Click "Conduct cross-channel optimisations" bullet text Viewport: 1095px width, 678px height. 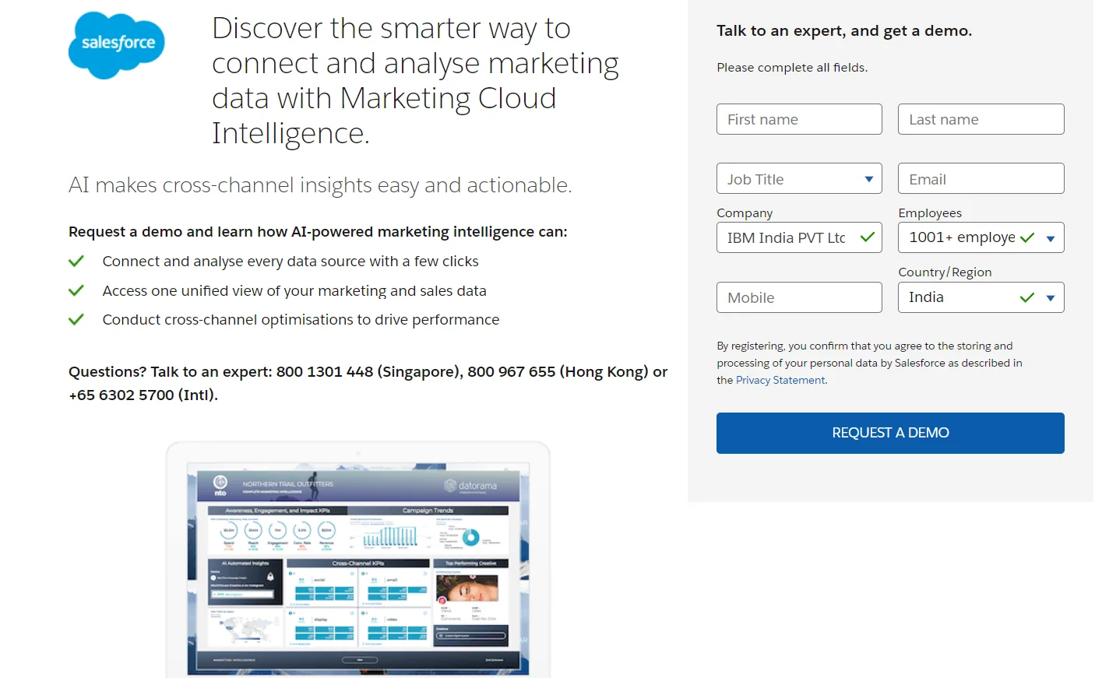tap(301, 320)
